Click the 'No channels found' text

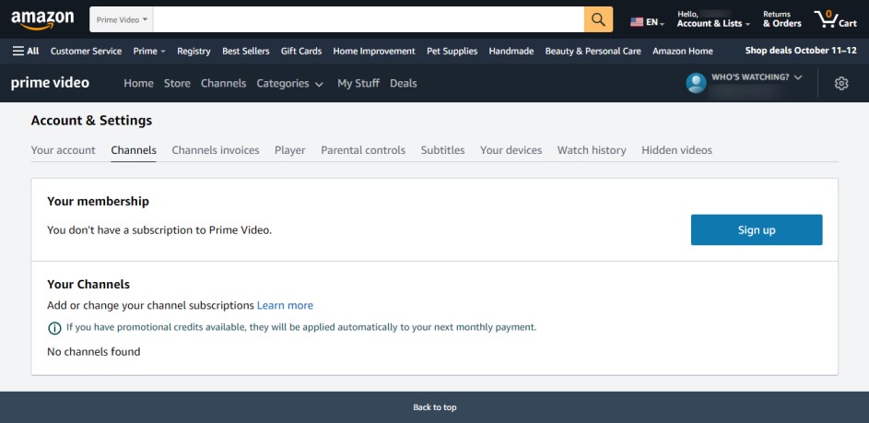click(94, 351)
